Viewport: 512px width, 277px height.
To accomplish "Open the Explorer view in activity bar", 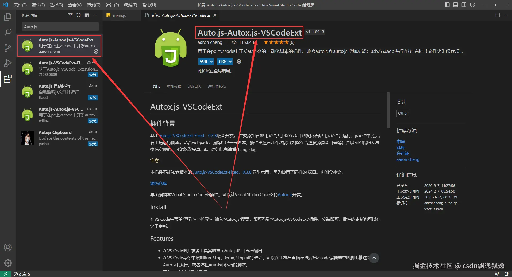I will [x=8, y=17].
